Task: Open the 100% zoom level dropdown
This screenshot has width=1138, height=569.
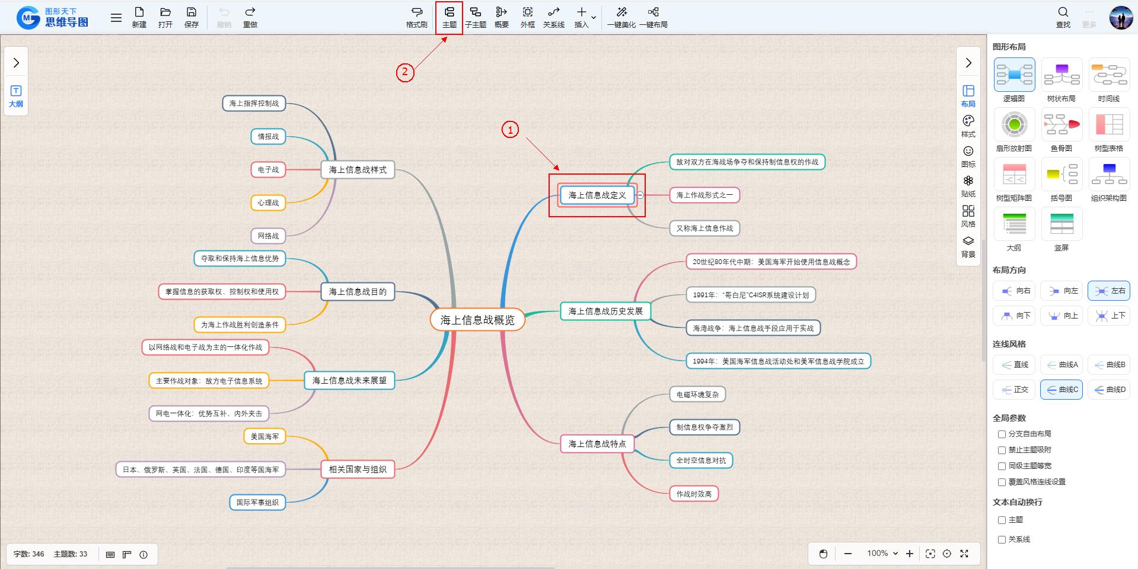Action: click(x=882, y=554)
